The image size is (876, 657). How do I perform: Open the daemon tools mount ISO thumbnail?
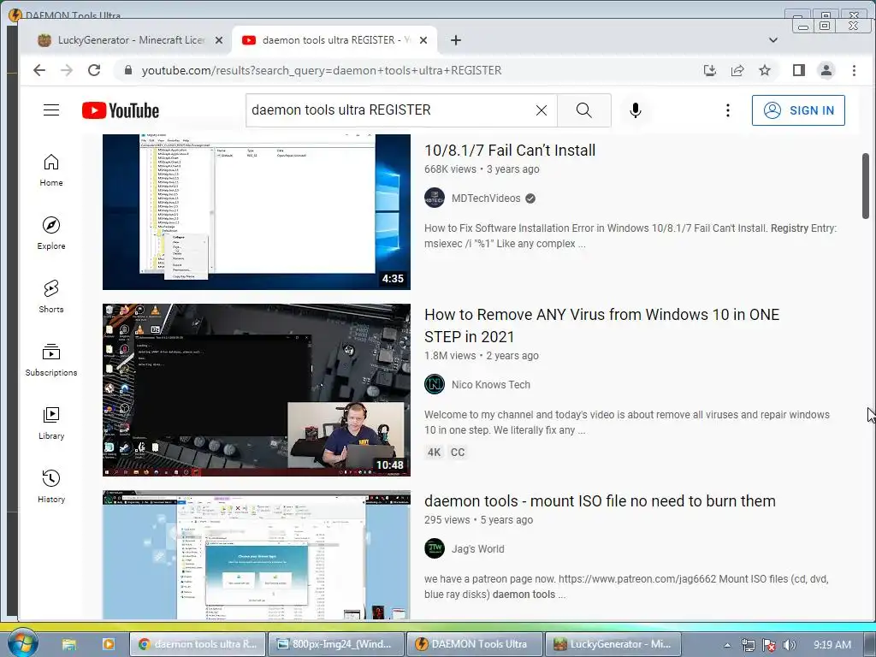click(257, 555)
